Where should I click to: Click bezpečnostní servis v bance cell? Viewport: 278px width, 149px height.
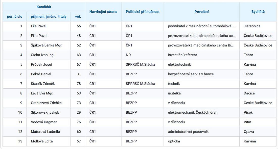click(191, 74)
